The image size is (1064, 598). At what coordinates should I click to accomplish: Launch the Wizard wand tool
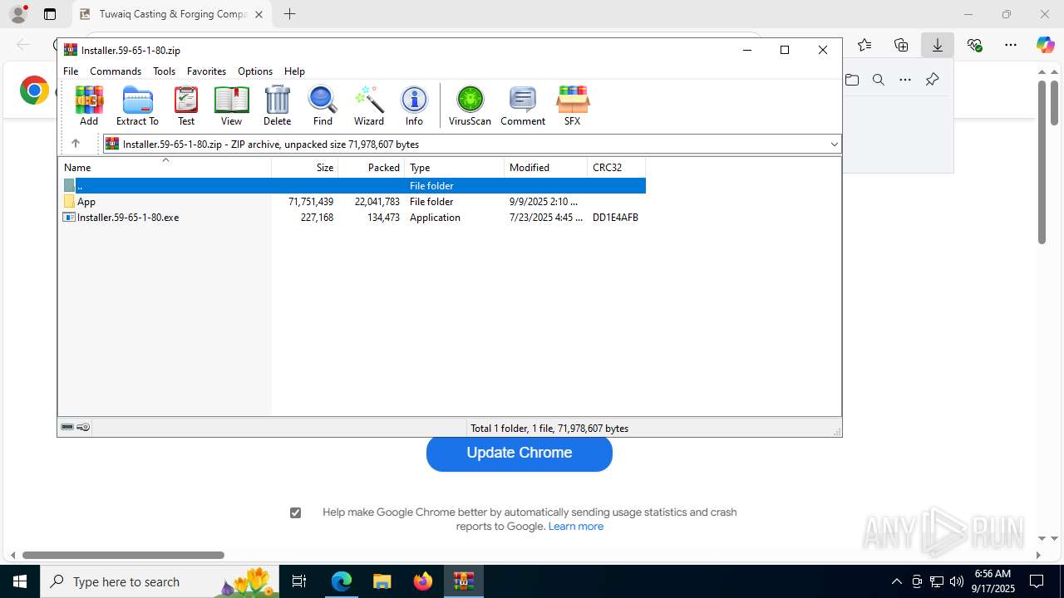pos(369,105)
